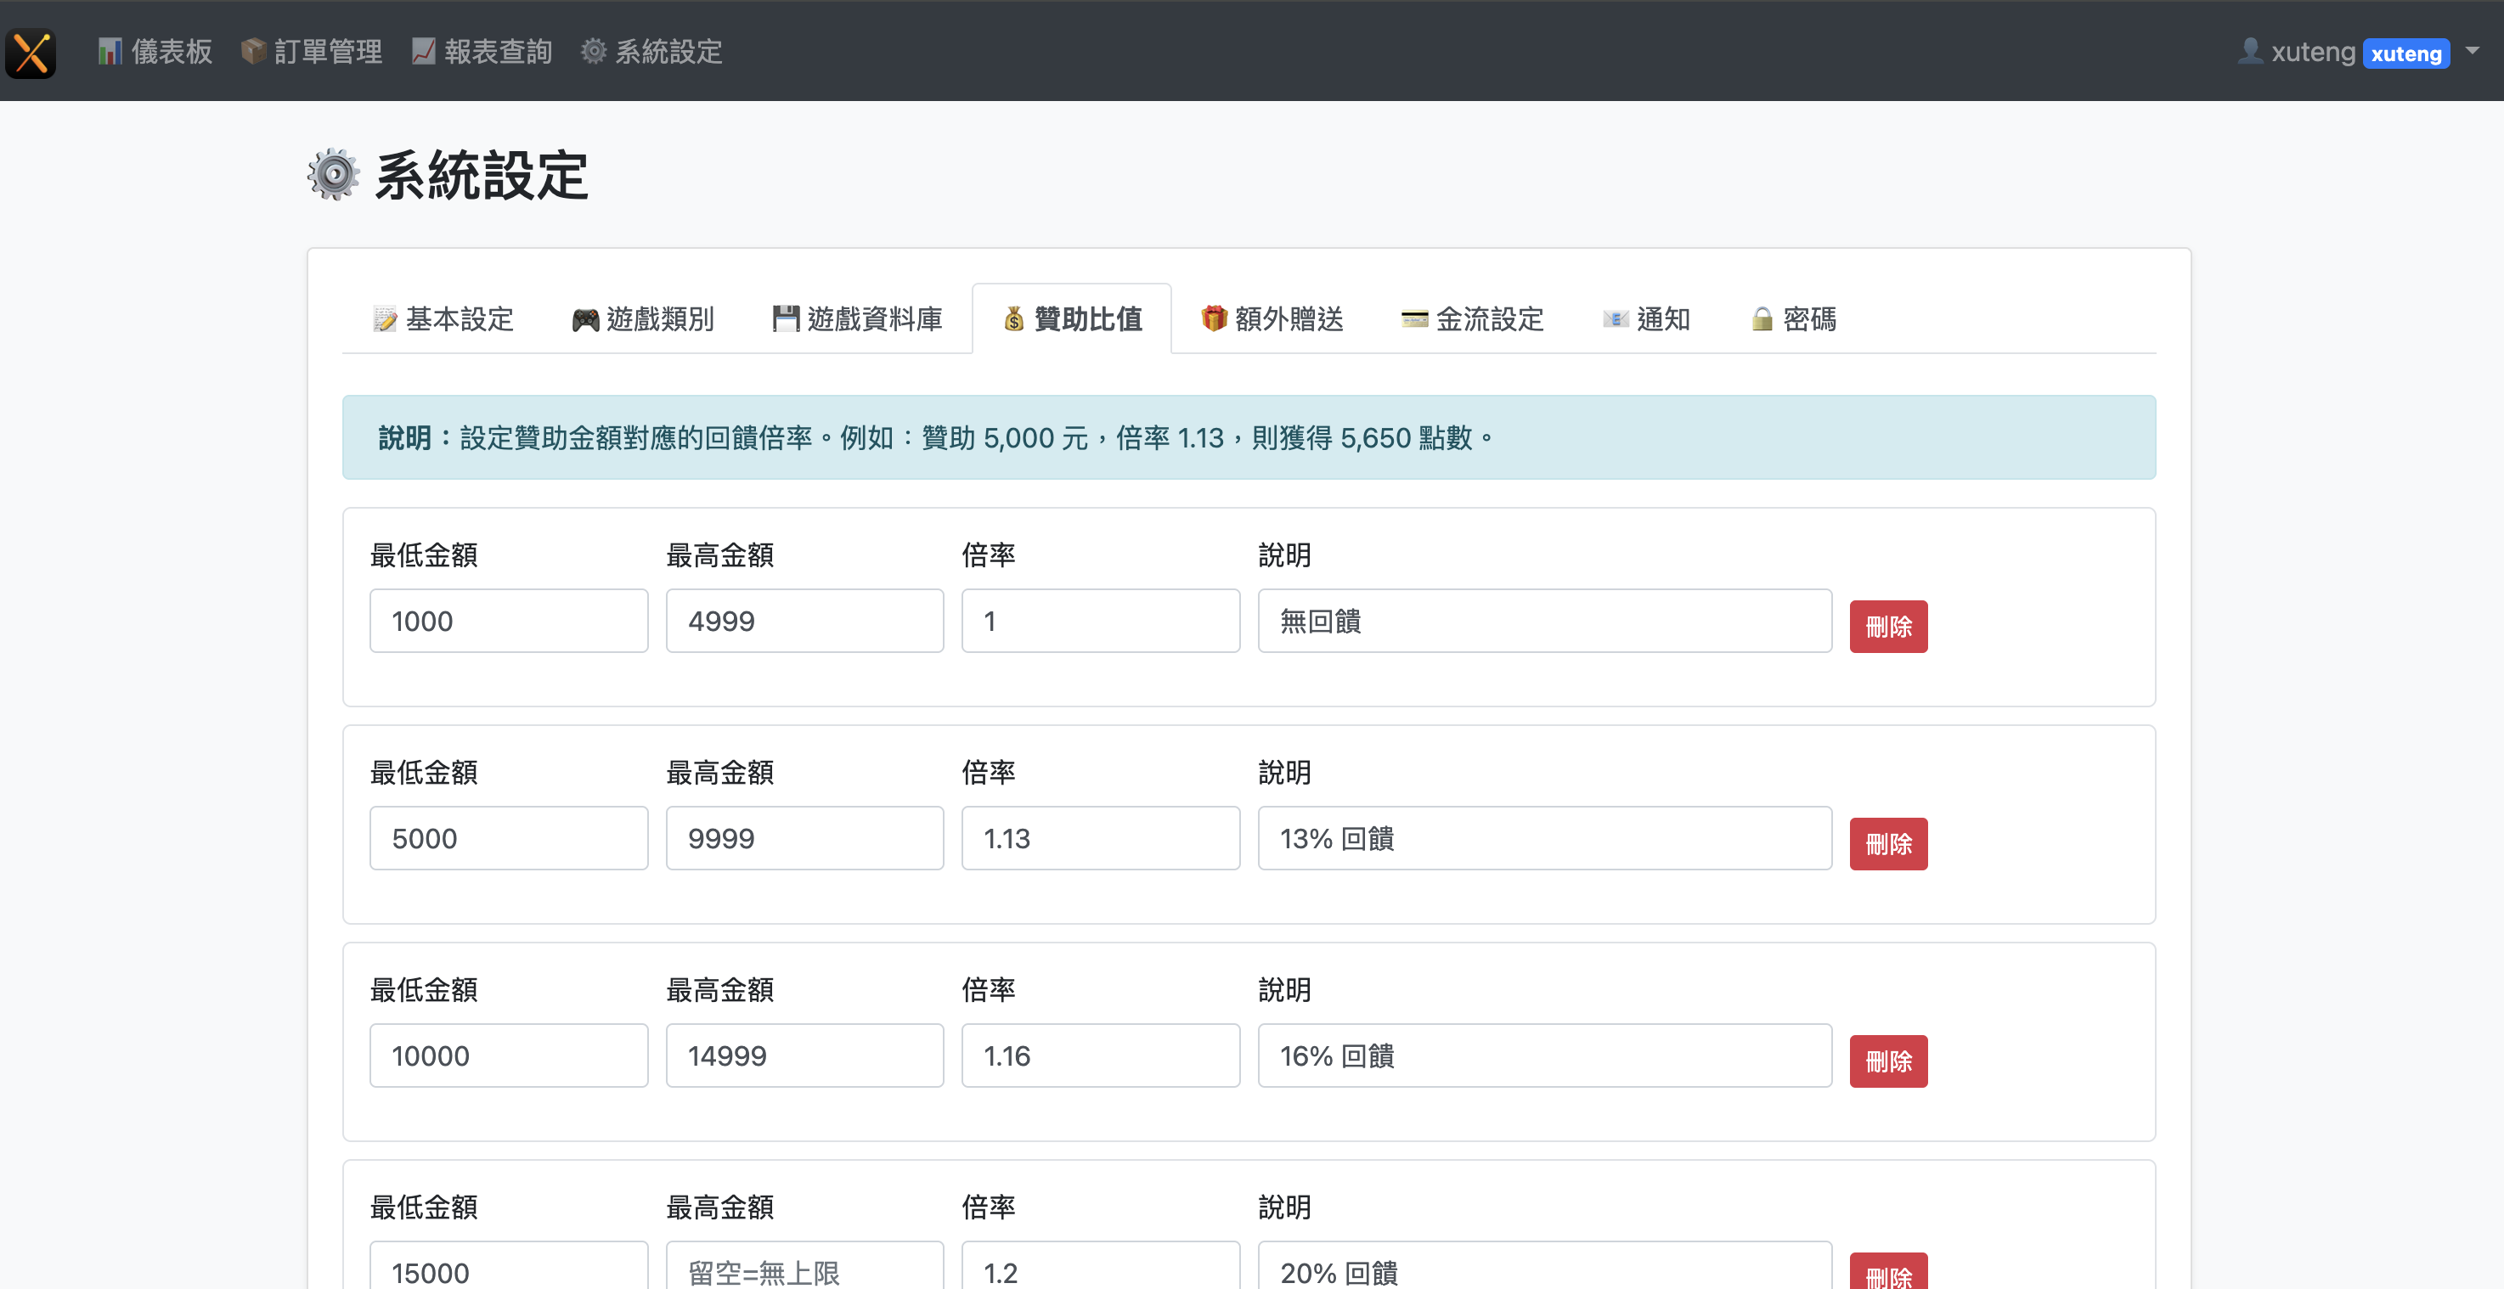This screenshot has width=2504, height=1289.
Task: Click the 系統設定 gear icon in navbar
Action: point(593,52)
